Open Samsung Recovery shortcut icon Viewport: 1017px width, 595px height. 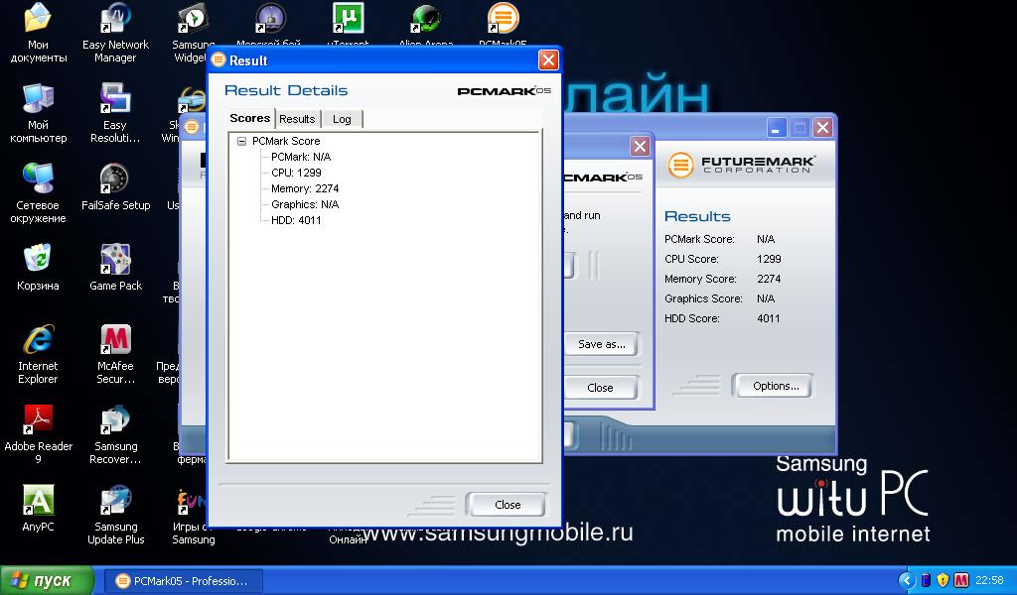(115, 434)
